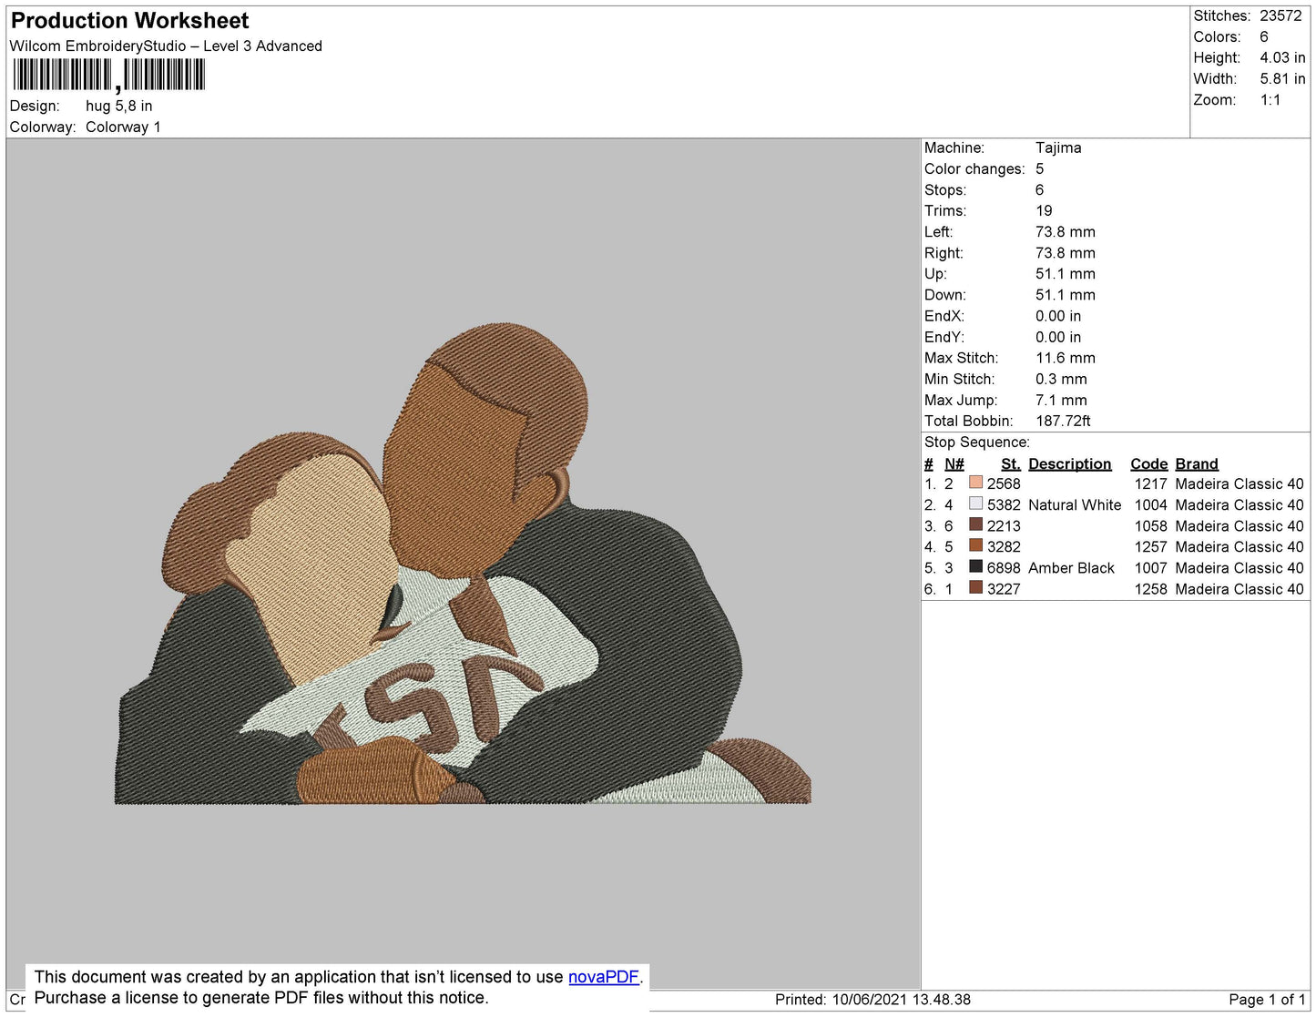The image size is (1316, 1017).
Task: Select the 'Natural White' description text
Action: click(x=1075, y=504)
